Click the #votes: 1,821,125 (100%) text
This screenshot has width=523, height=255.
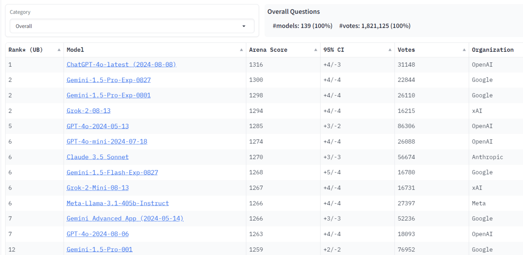[375, 26]
